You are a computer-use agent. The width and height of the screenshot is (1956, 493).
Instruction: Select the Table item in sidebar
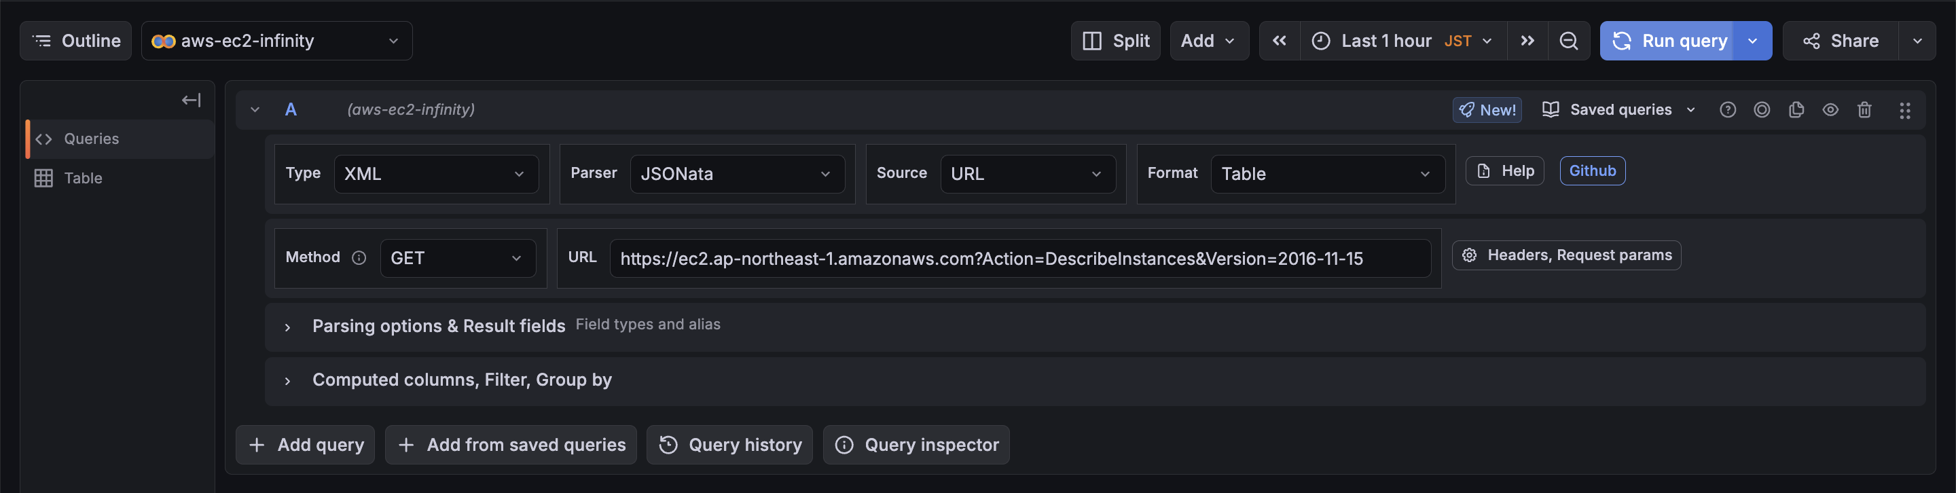point(83,179)
